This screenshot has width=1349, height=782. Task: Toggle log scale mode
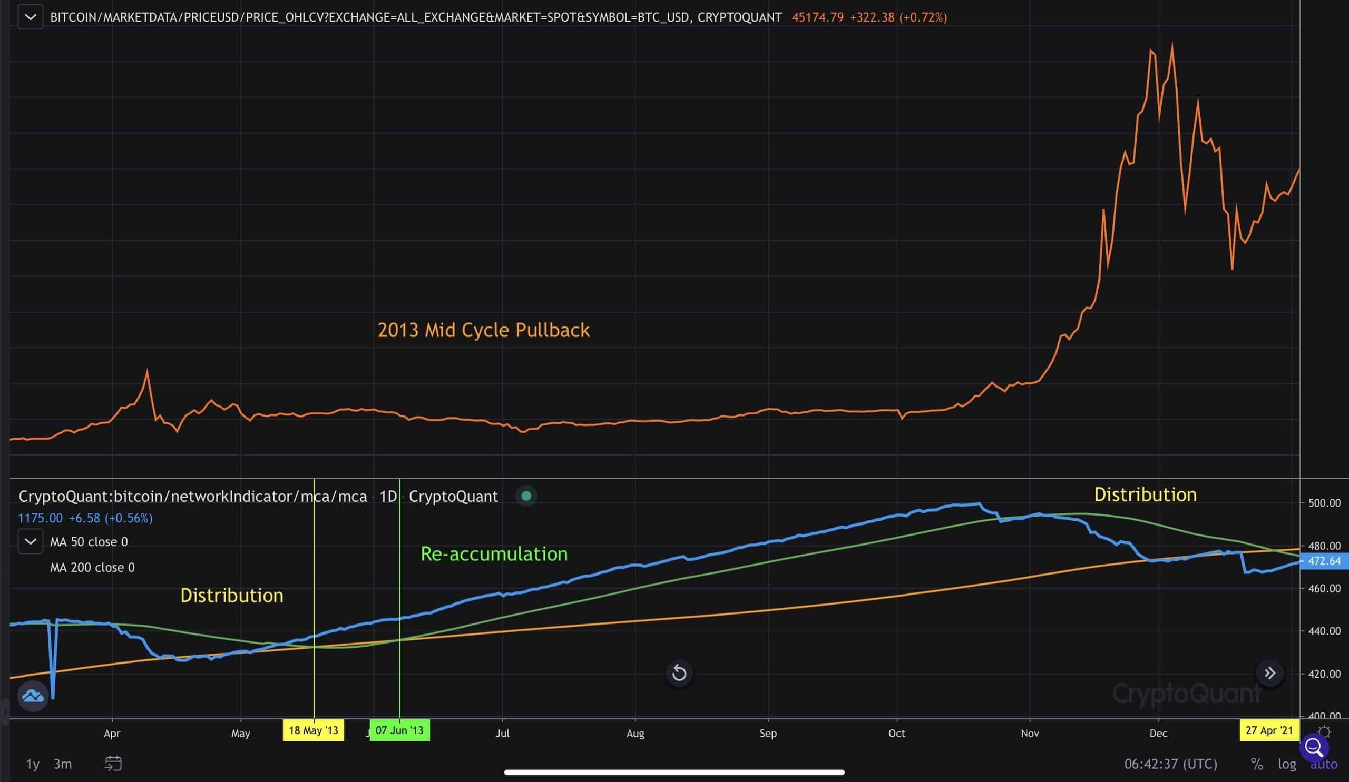1287,764
